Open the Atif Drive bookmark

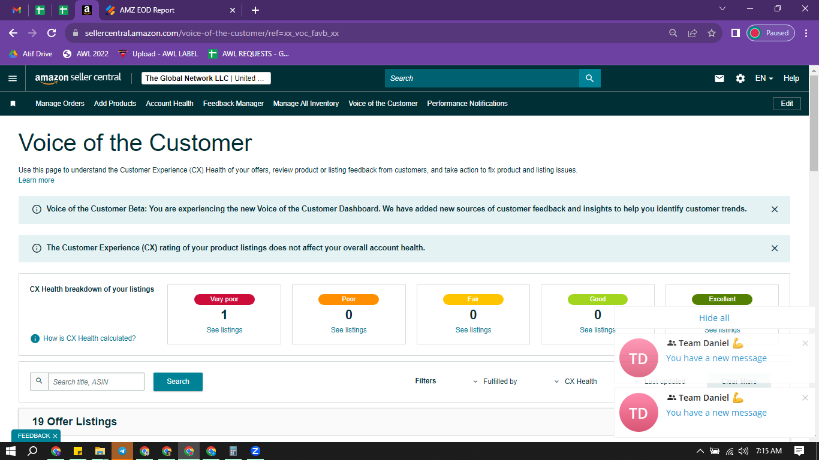click(x=31, y=54)
